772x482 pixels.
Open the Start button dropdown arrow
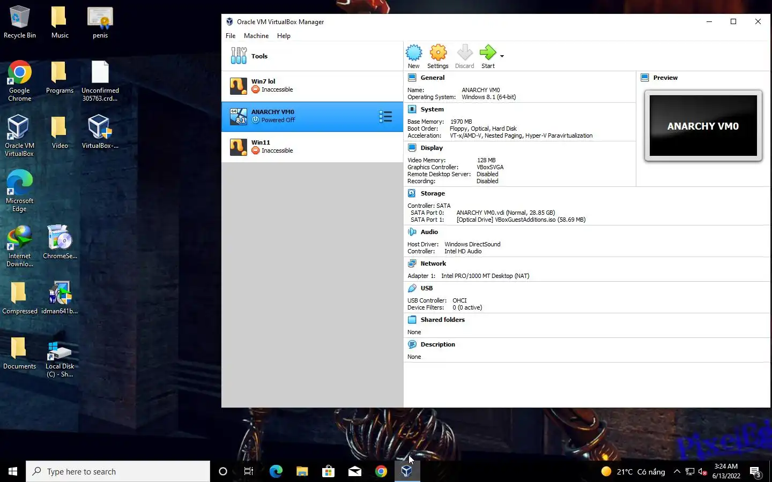point(502,56)
